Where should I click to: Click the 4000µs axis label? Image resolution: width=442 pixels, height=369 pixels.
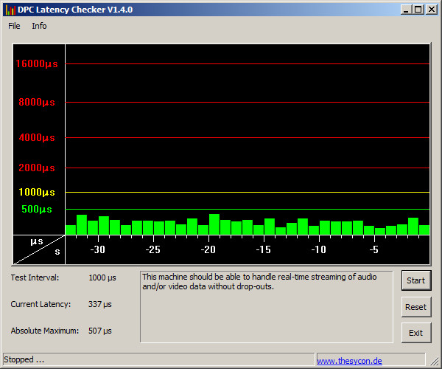click(37, 138)
